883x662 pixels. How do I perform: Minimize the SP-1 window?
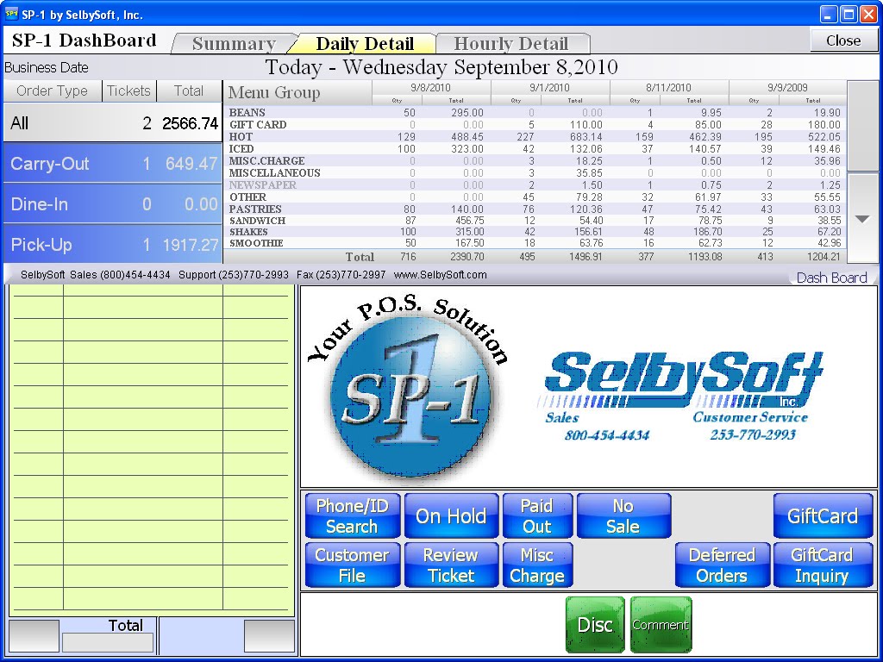click(x=829, y=14)
